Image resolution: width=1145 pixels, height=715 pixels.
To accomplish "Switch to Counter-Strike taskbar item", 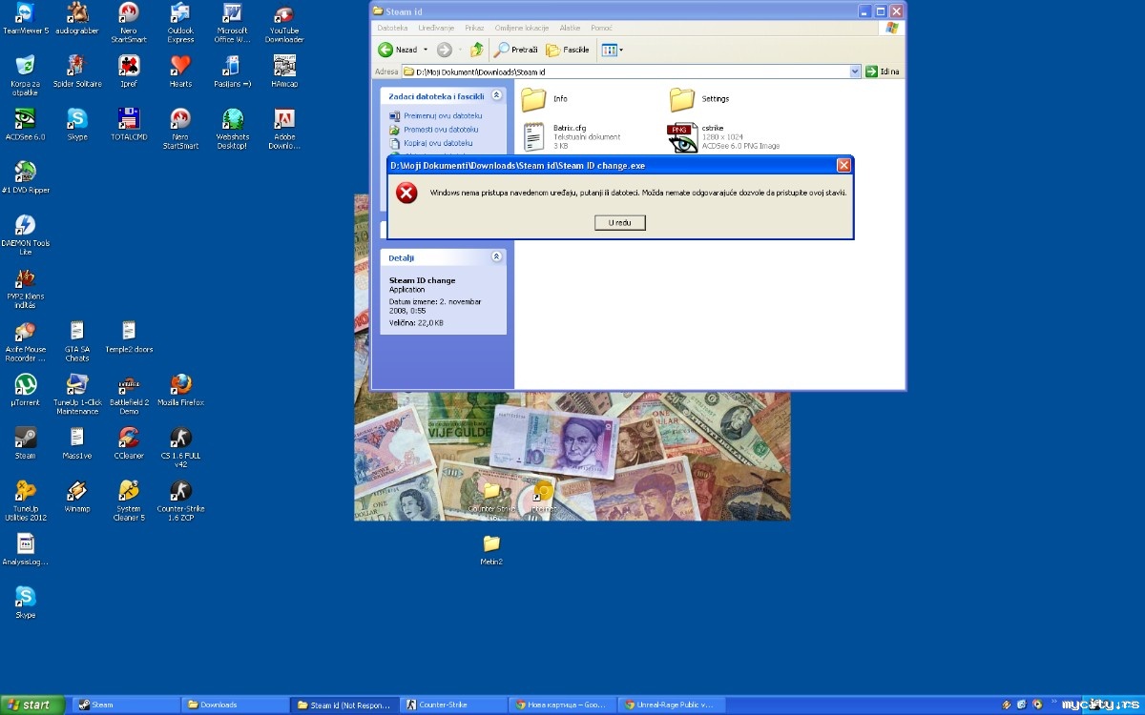I will [x=454, y=705].
